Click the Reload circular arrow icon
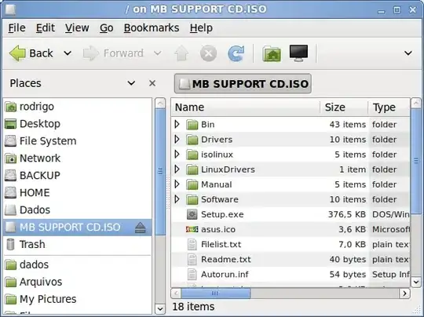Screen dimensions: 424x317 click(x=236, y=53)
